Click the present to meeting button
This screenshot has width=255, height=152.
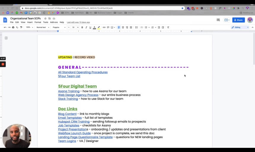click(227, 20)
